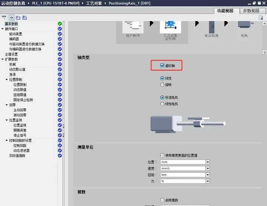The image size is (267, 206).
Task: Click the second toolbar icon with horizontal arrows
Action: (x=11, y=18)
